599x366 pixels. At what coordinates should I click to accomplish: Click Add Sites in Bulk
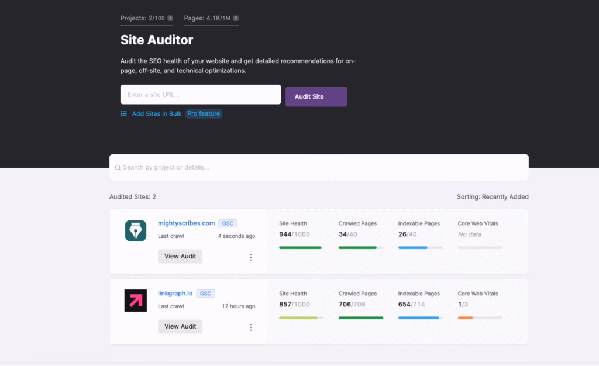[x=156, y=113]
